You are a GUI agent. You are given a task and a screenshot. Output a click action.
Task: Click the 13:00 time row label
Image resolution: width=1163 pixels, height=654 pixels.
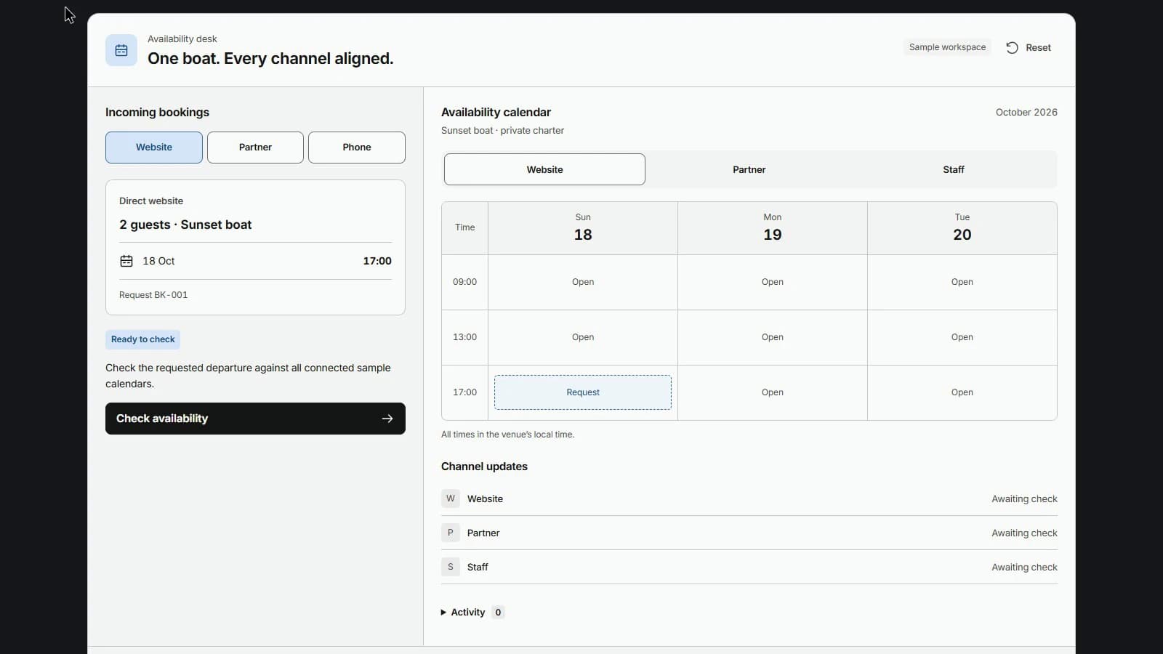click(465, 337)
